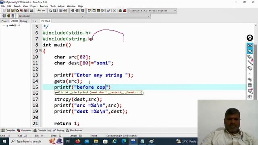The image size is (258, 145).
Task: Click the red Delete Profiling icon
Action: pyautogui.click(x=125, y=11)
